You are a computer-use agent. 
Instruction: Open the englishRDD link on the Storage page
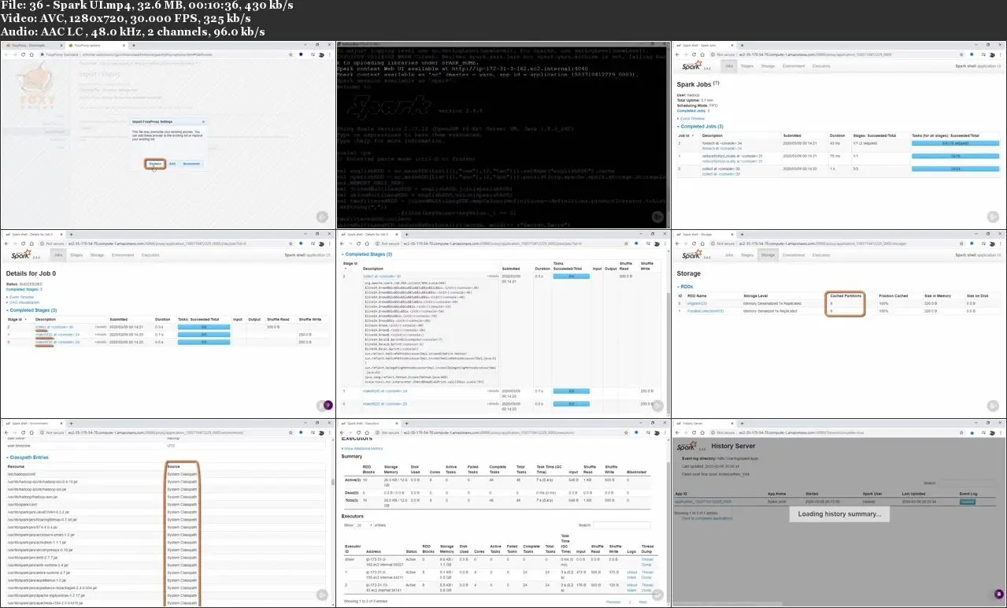[698, 303]
